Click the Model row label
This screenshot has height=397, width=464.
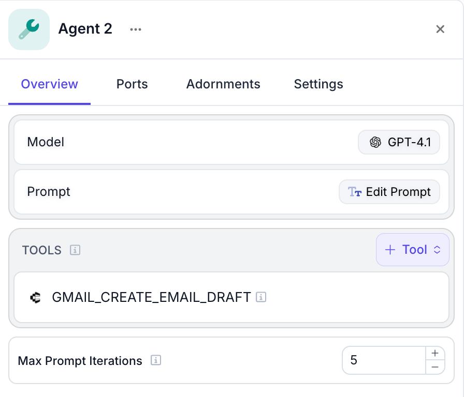pos(46,142)
